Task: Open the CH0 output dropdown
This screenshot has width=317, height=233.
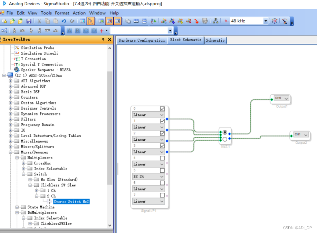Action: tap(281, 98)
